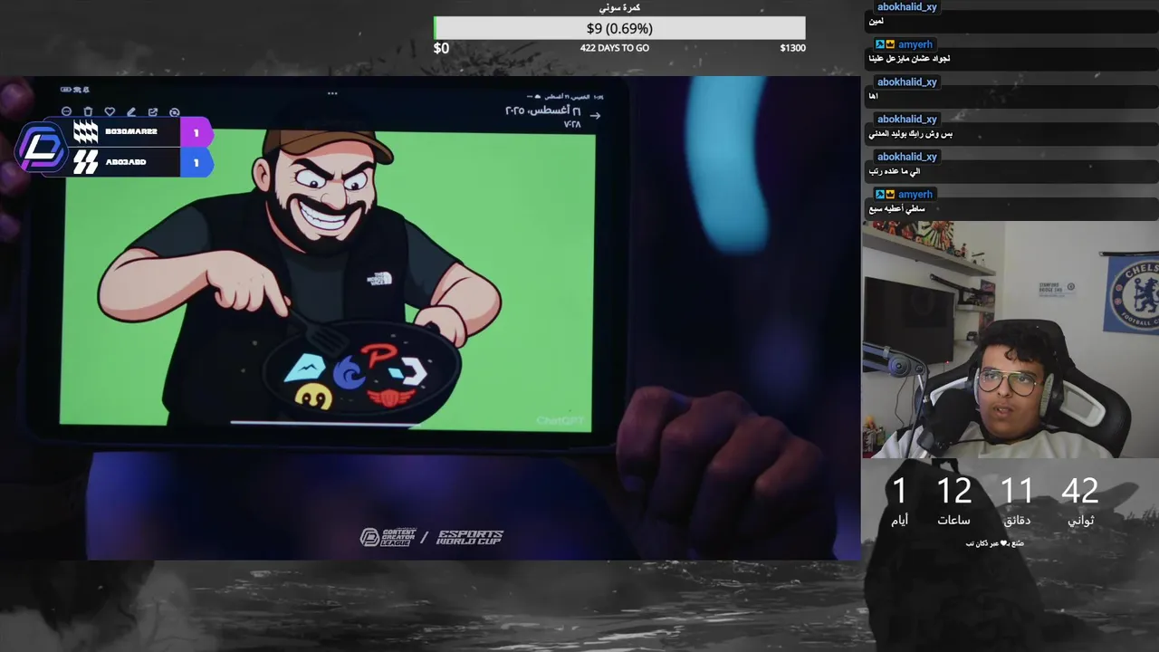Viewport: 1159px width, 652px height.
Task: Click the $1300 goal amount
Action: (792, 48)
